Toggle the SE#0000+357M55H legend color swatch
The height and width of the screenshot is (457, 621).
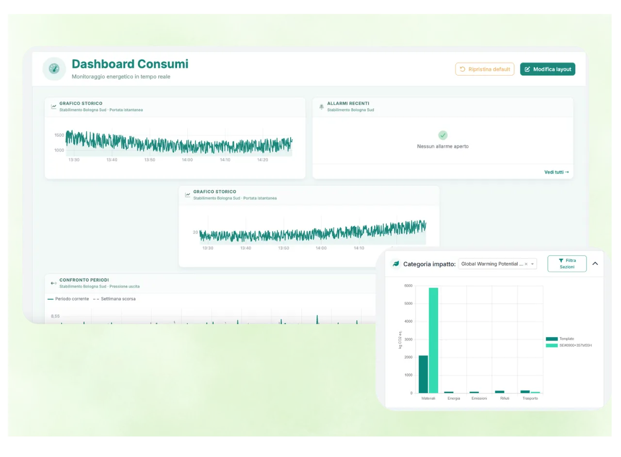tap(552, 345)
